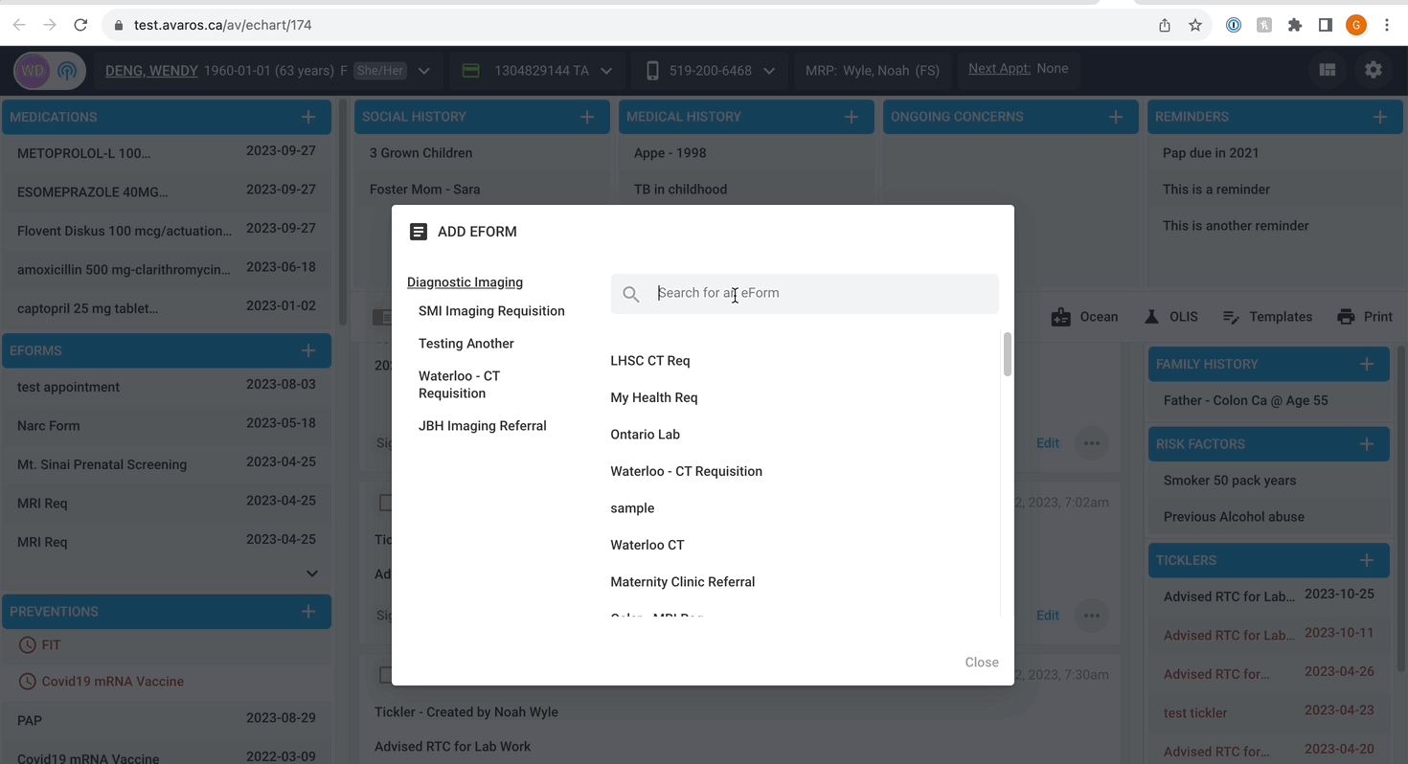This screenshot has height=764, width=1408.
Task: Add a new Tickler
Action: coord(1367,560)
